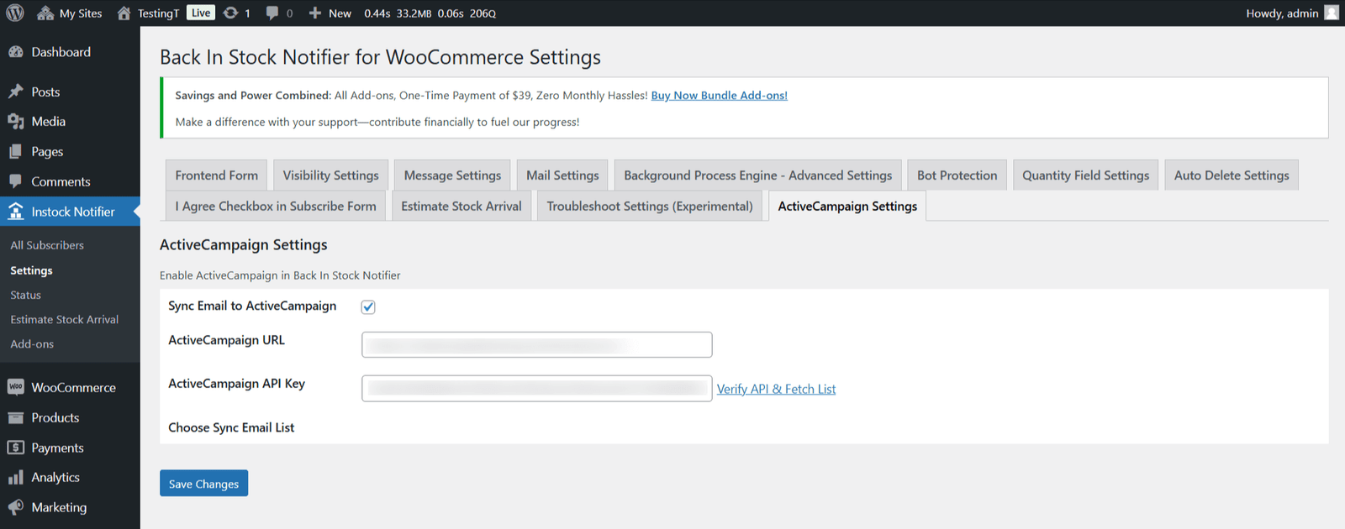This screenshot has width=1345, height=529.
Task: Follow the Buy Now Bundle Add-ons! link
Action: click(720, 95)
